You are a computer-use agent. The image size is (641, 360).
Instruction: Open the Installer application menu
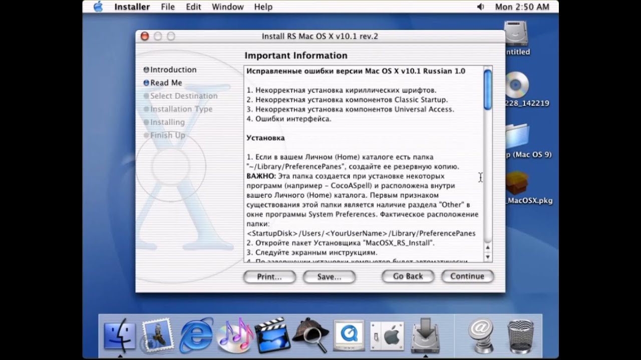[x=132, y=6]
